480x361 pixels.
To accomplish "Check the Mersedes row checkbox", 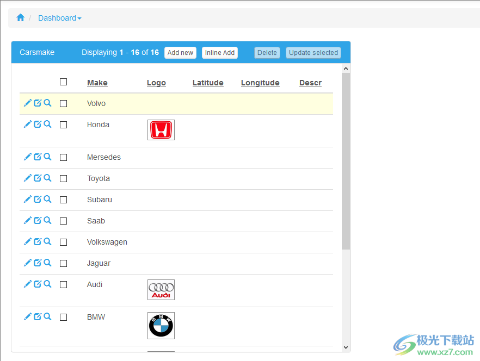I will click(x=64, y=158).
